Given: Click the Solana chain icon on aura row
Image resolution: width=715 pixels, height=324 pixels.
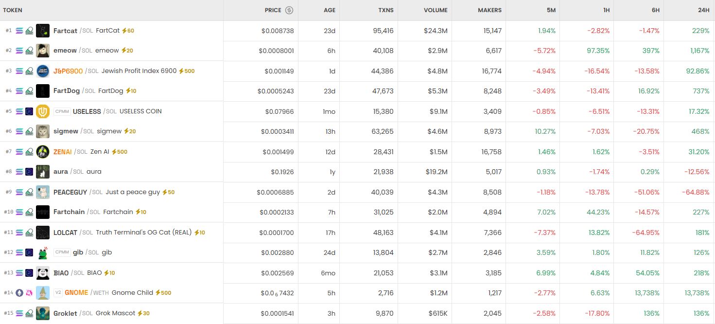Looking at the screenshot, I should coord(19,172).
